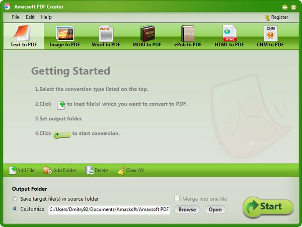Click the Amacsoft PDF Creator logo icon

coord(7,7)
